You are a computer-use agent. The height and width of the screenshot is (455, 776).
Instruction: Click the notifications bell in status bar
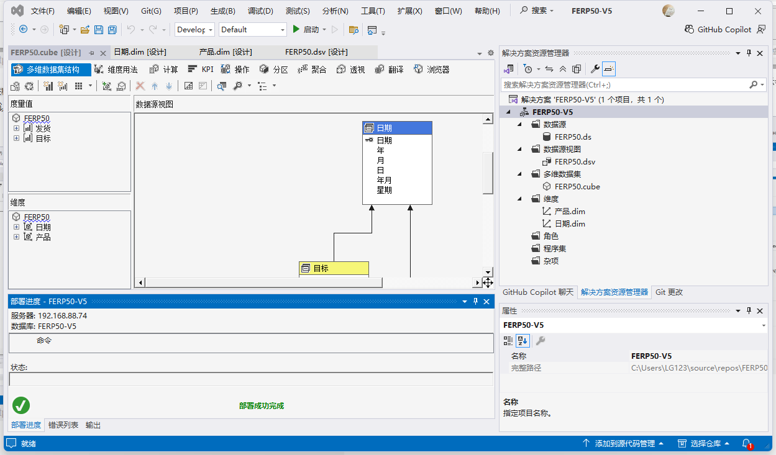point(747,444)
